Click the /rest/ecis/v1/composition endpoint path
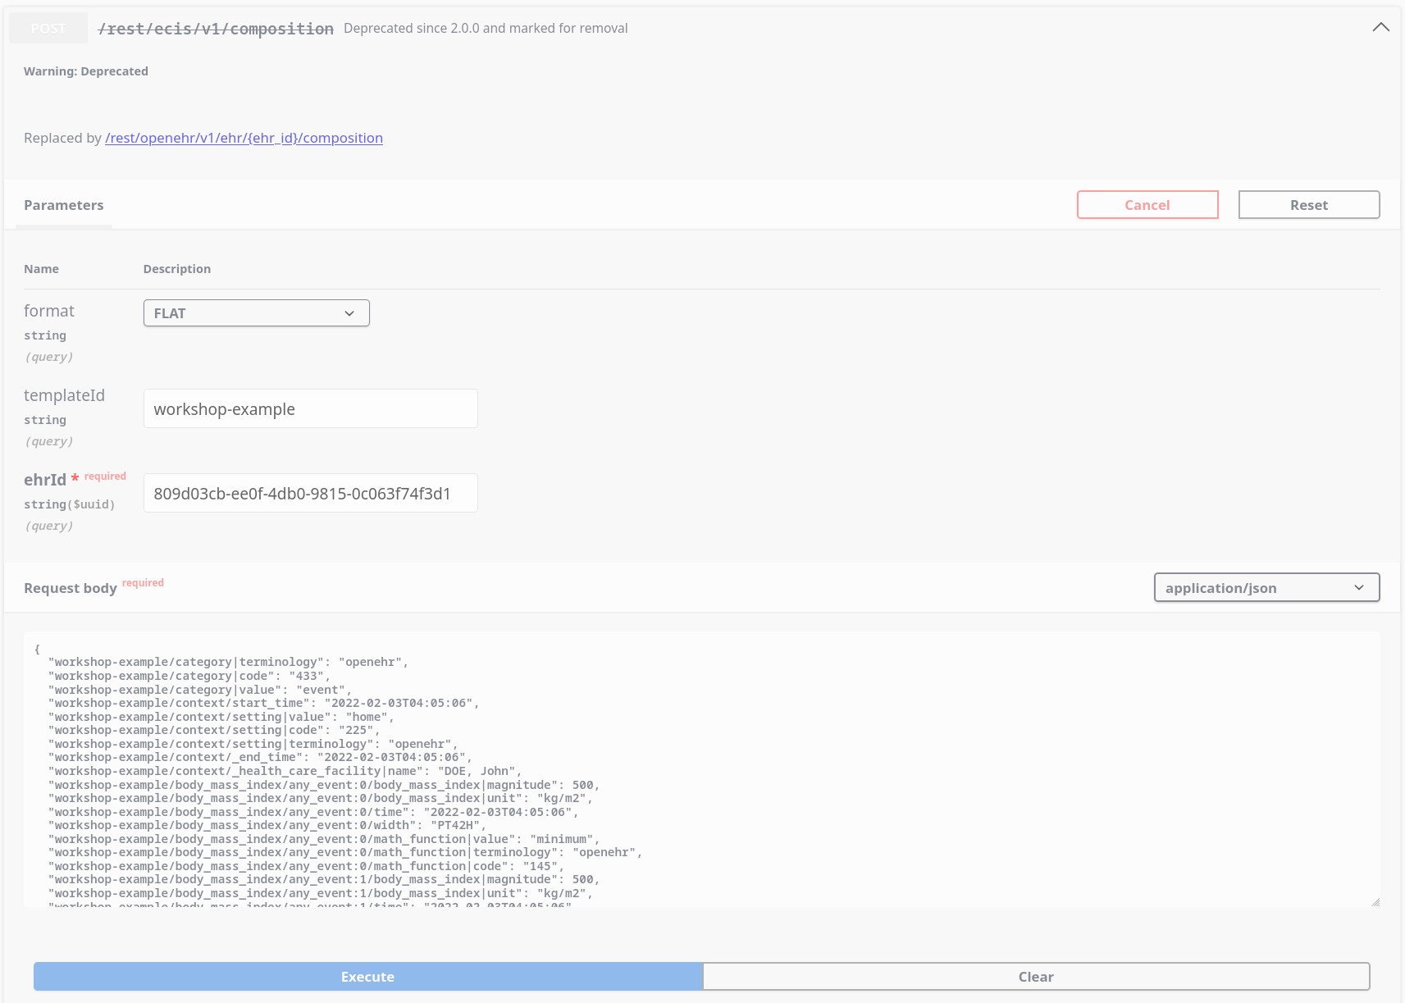Screen dimensions: 1405x1003 tap(216, 29)
